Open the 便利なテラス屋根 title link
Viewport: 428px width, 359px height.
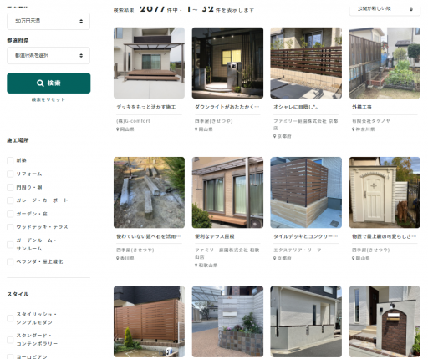coord(215,236)
